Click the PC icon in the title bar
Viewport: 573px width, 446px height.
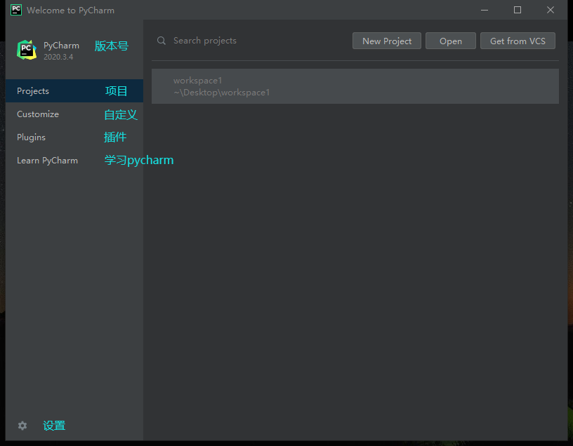(x=15, y=10)
